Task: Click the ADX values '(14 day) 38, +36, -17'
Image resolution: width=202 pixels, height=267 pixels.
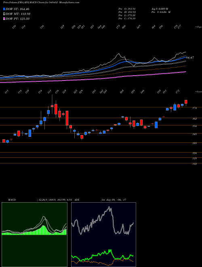Action: (x=114, y=200)
